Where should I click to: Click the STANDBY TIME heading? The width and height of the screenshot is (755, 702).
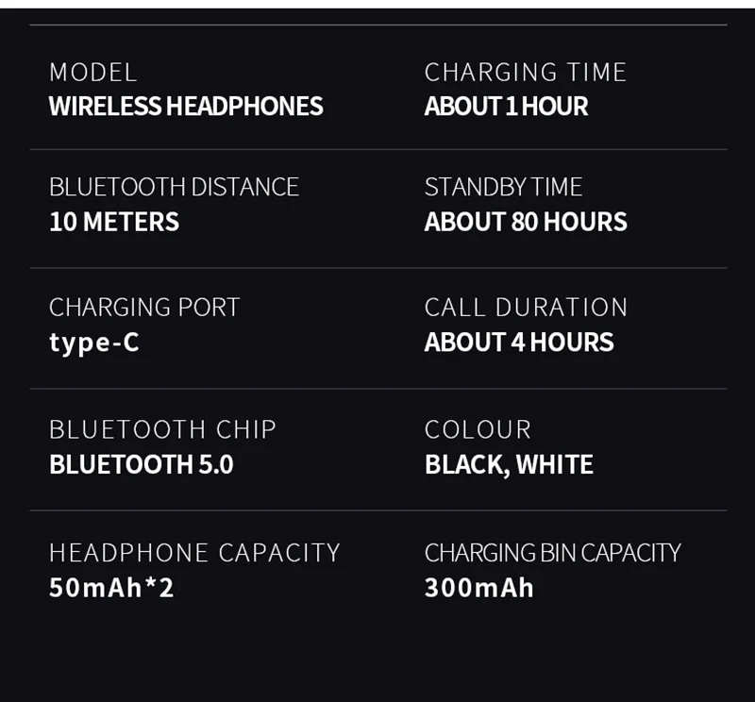pos(503,187)
